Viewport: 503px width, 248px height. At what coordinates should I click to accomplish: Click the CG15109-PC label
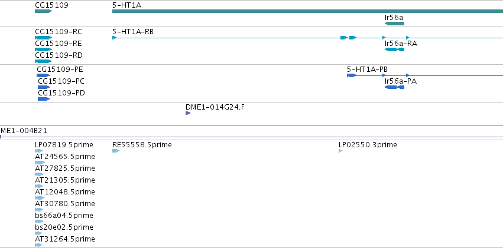pos(61,81)
